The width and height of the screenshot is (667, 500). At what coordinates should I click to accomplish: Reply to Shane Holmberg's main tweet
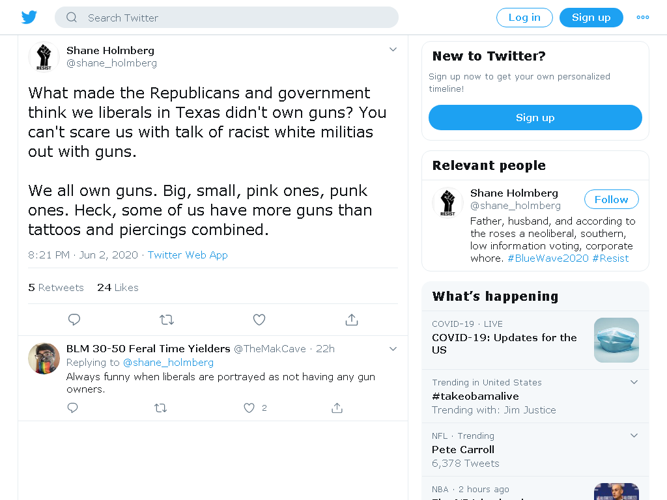coord(74,319)
